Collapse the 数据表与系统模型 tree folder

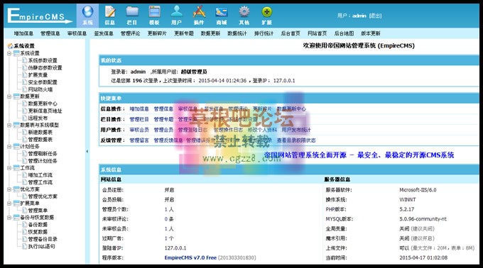coord(9,125)
